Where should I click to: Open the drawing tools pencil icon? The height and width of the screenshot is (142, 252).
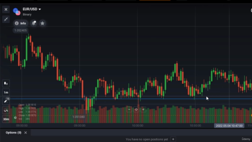(6, 101)
